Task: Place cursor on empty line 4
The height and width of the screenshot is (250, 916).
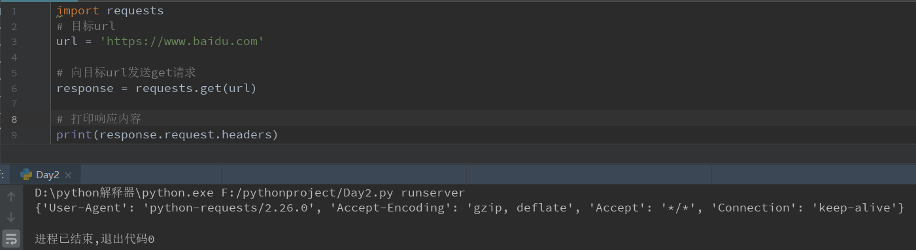Action: point(458,57)
